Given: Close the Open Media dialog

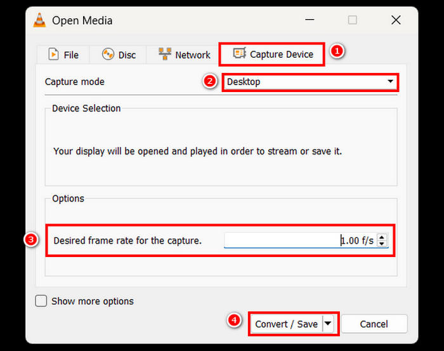Looking at the screenshot, I should pyautogui.click(x=396, y=20).
